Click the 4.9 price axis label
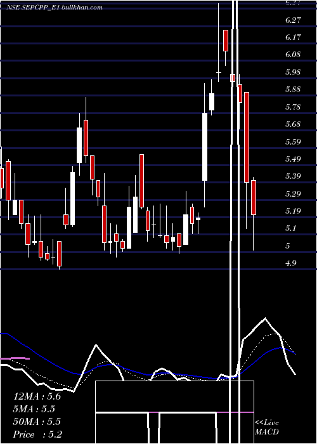Image resolution: width=317 pixels, height=444 pixels. click(291, 263)
